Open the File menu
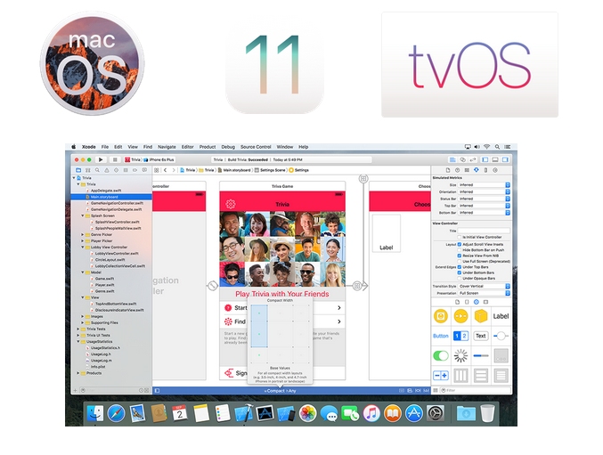The height and width of the screenshot is (455, 603). [x=105, y=147]
